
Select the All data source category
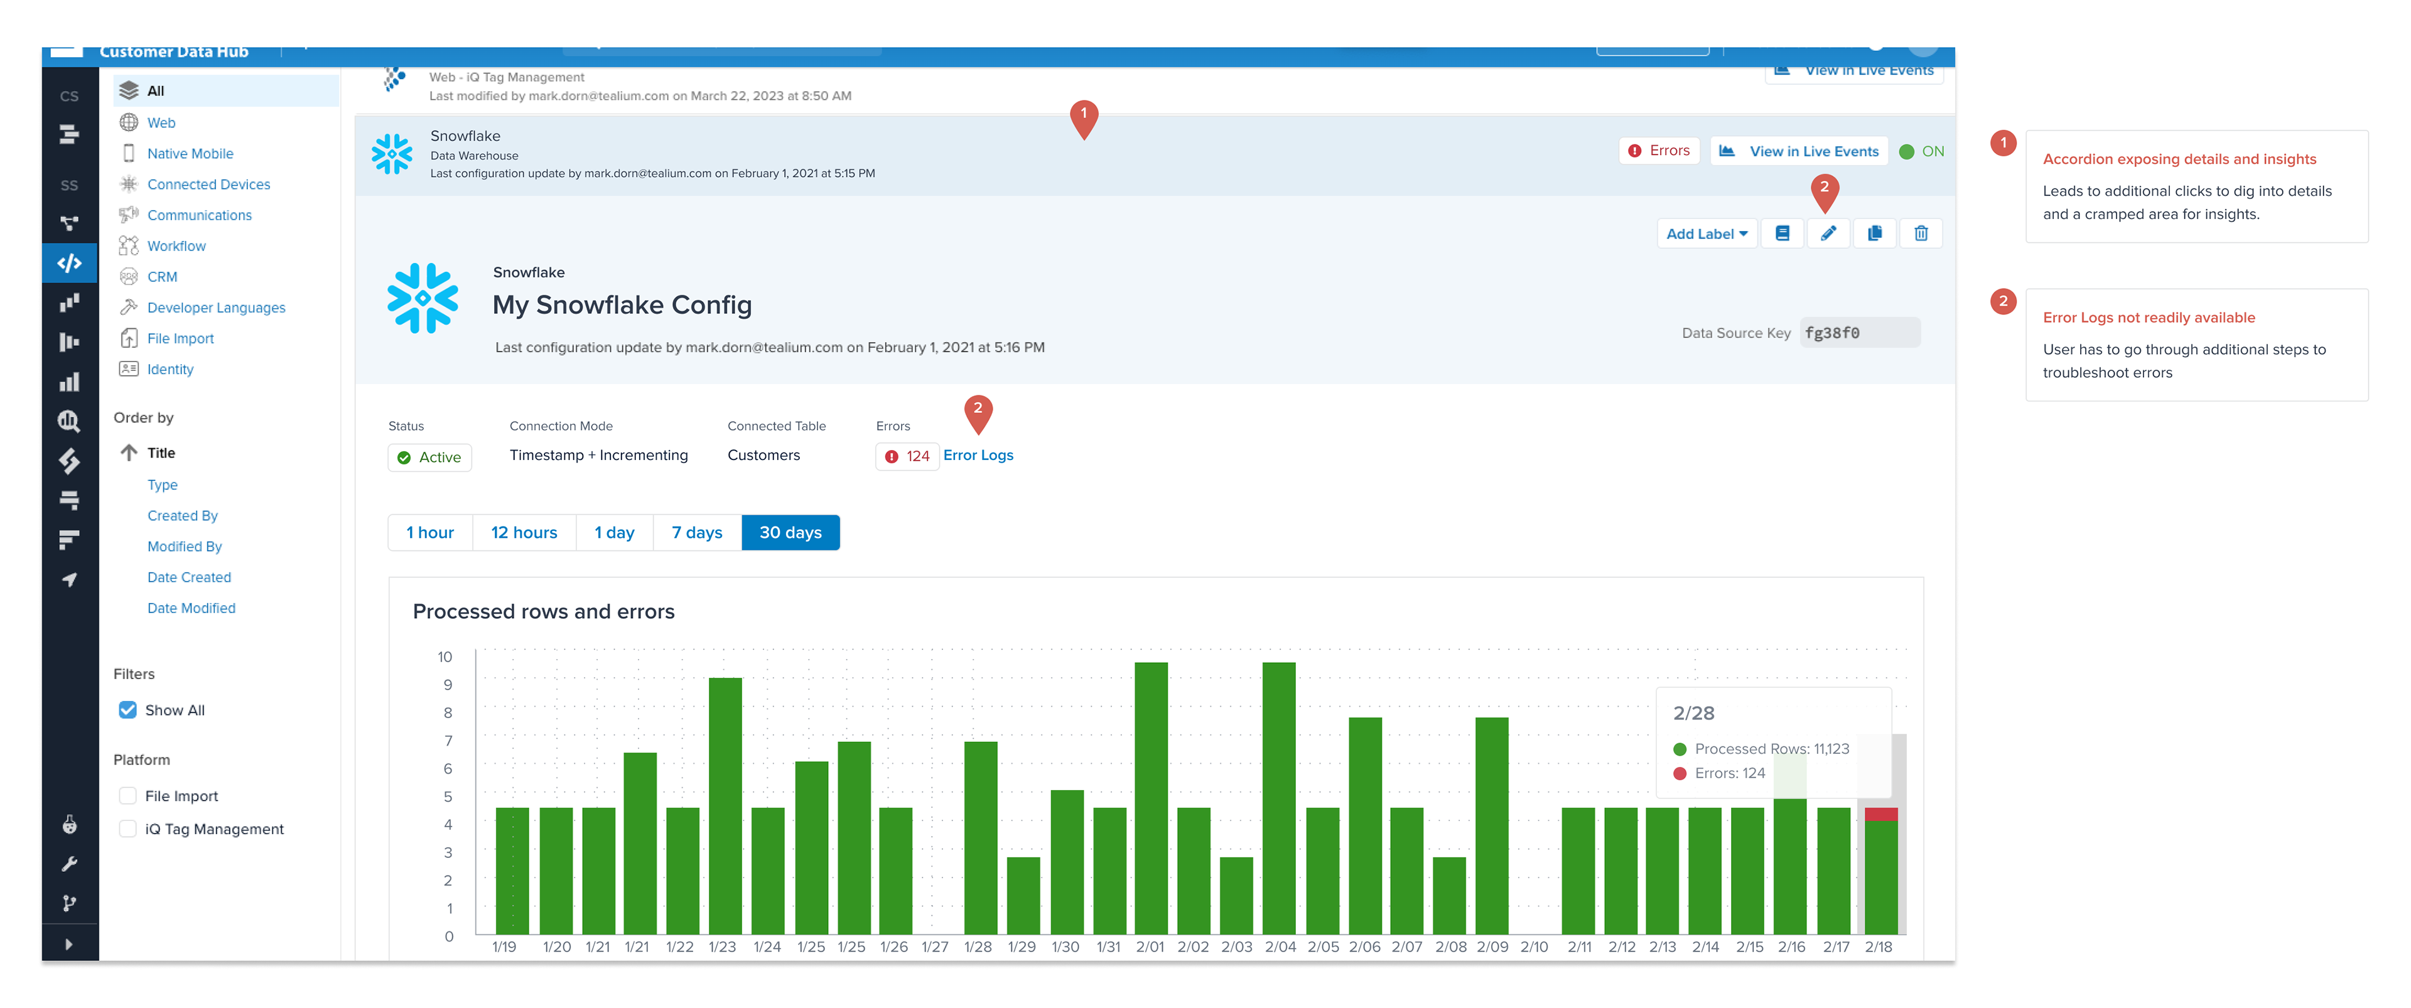click(225, 91)
